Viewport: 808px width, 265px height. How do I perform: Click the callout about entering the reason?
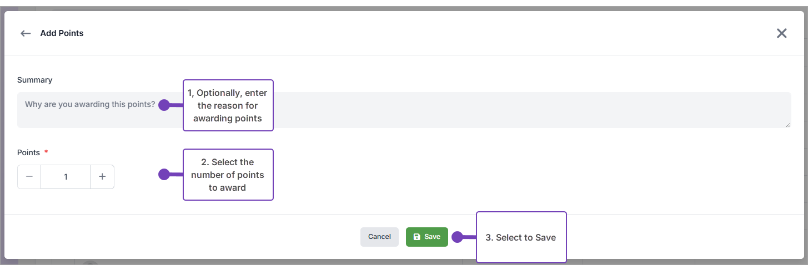[x=228, y=105]
